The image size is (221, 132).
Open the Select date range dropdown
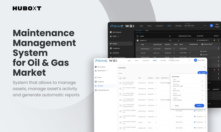pyautogui.click(x=188, y=86)
